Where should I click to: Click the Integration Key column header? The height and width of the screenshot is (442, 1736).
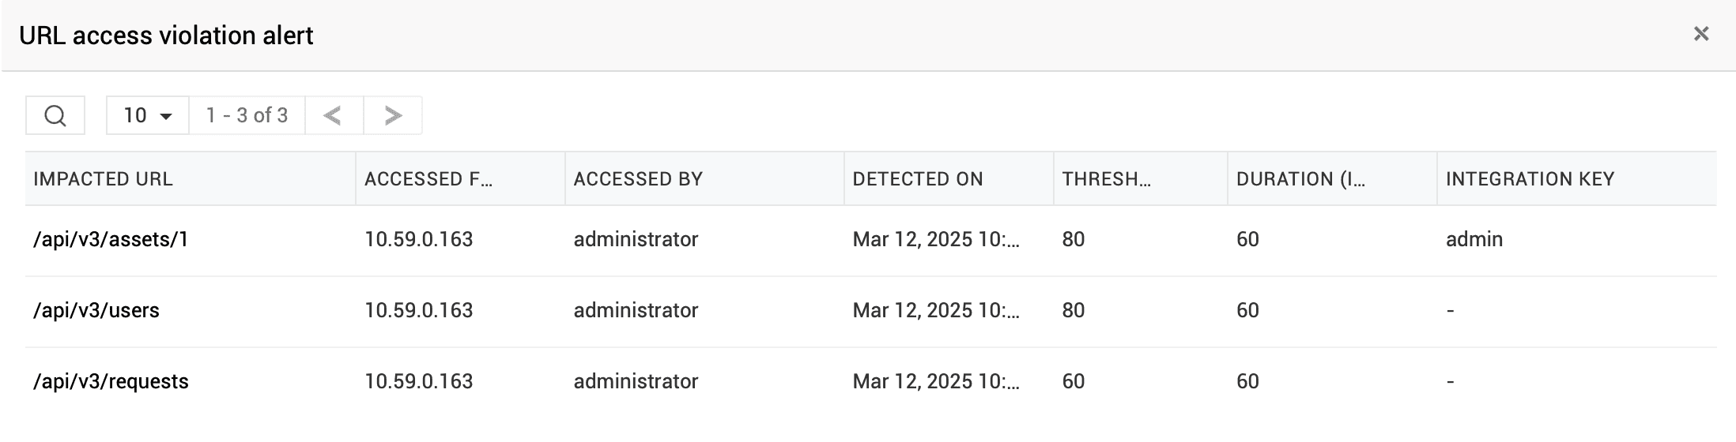pos(1530,179)
